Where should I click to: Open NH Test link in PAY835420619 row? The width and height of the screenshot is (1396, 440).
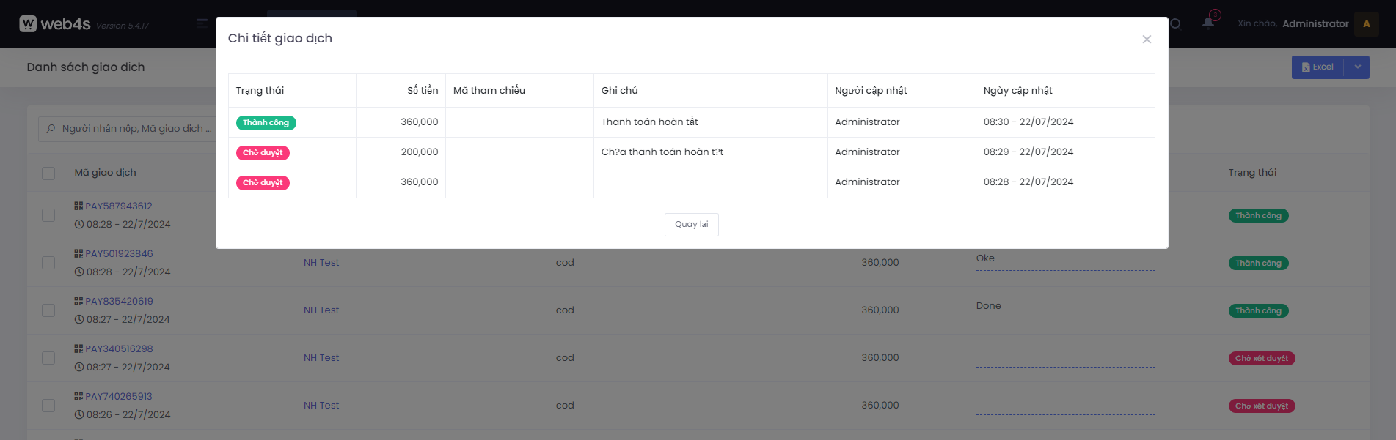click(x=321, y=310)
